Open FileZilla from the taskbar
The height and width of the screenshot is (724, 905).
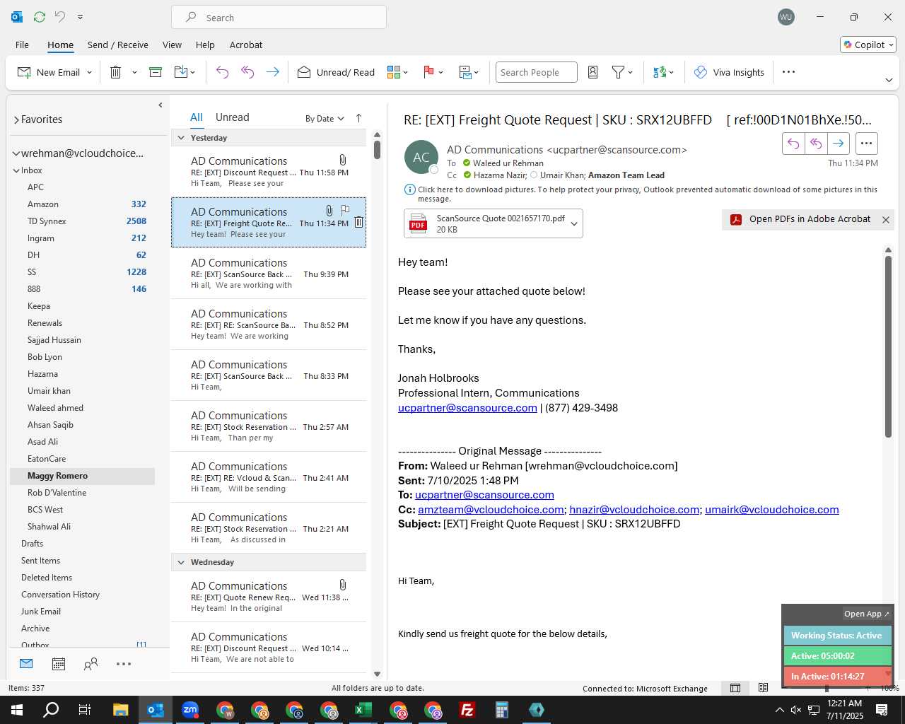pyautogui.click(x=467, y=710)
